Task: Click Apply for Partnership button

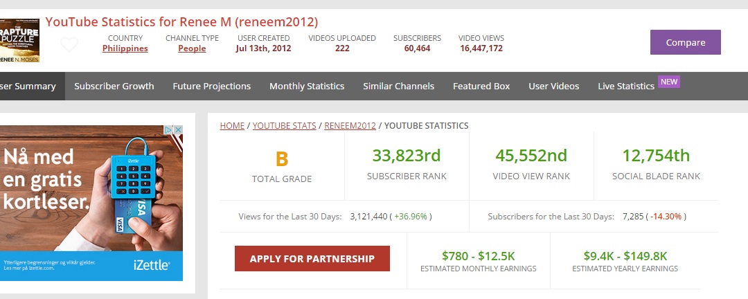Action: click(x=312, y=258)
